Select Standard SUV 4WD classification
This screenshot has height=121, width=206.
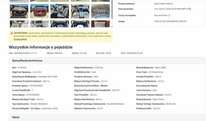pyautogui.click(x=48, y=77)
